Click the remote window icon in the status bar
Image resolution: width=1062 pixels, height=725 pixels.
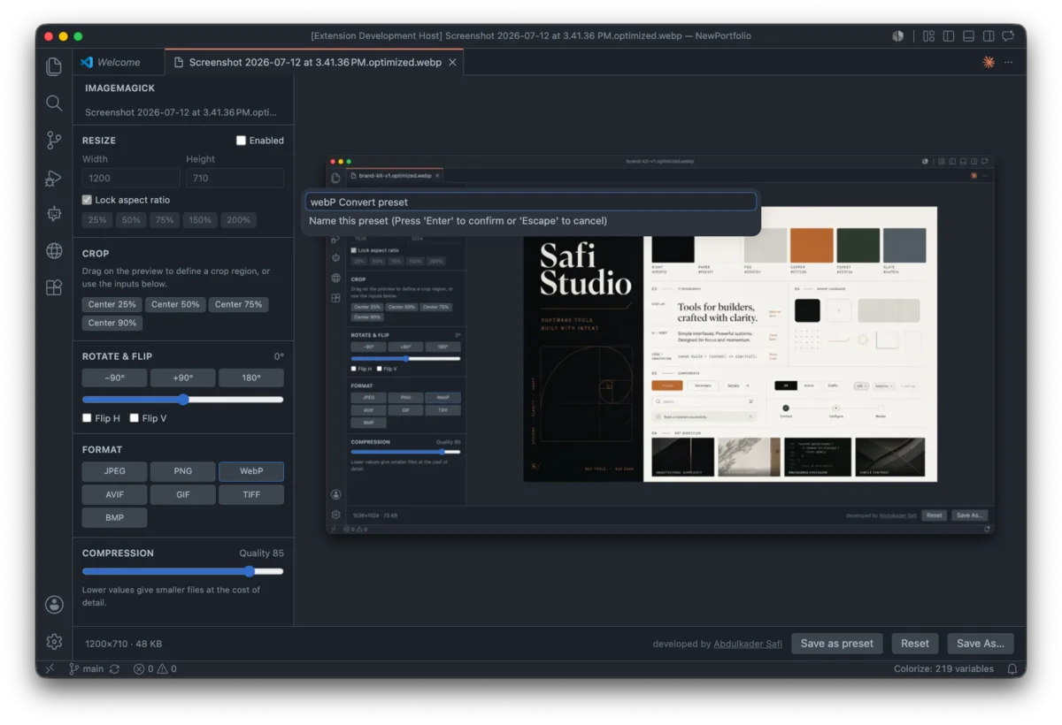pyautogui.click(x=50, y=669)
